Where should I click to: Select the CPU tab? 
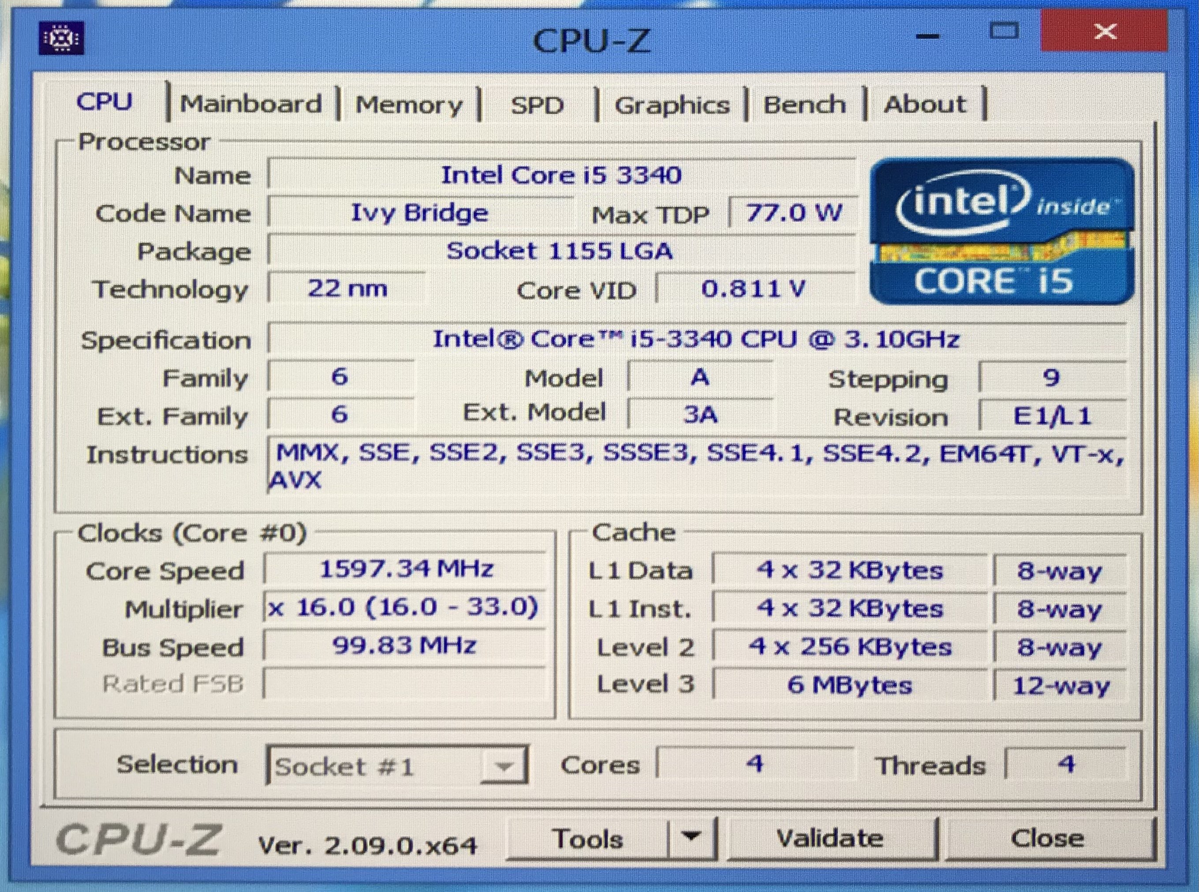pyautogui.click(x=104, y=101)
